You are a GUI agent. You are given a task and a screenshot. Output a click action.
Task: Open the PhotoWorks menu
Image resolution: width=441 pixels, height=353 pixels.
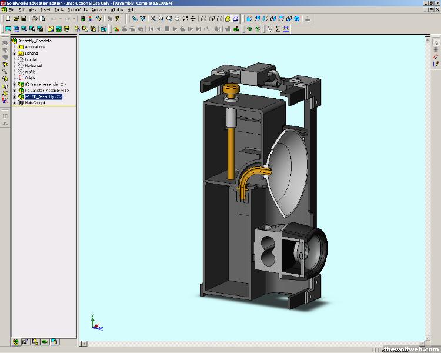pyautogui.click(x=76, y=10)
